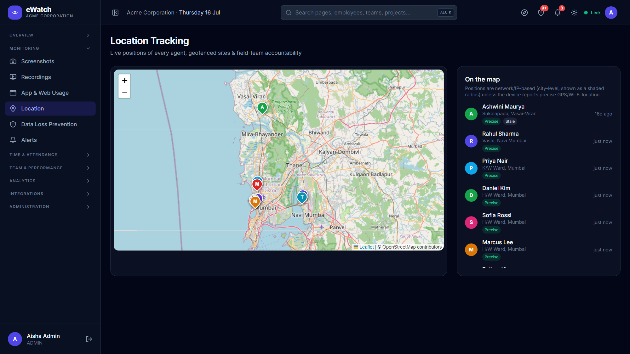This screenshot has height=354, width=630.
Task: Open the notifications bell icon
Action: coord(557,13)
